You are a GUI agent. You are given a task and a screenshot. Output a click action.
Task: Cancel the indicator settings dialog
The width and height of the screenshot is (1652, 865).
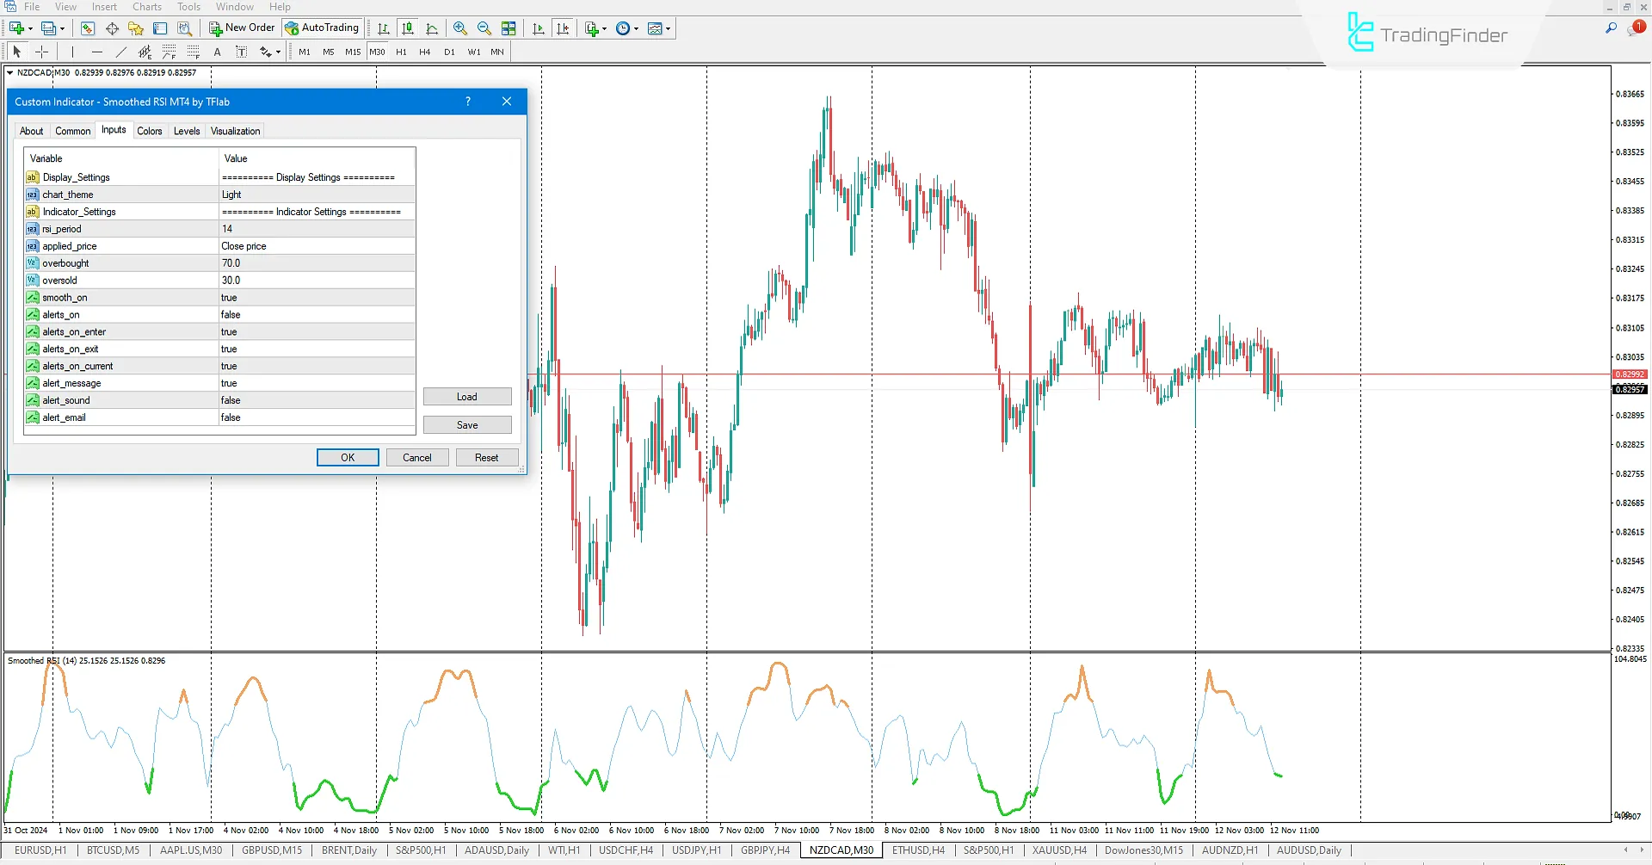pos(416,457)
